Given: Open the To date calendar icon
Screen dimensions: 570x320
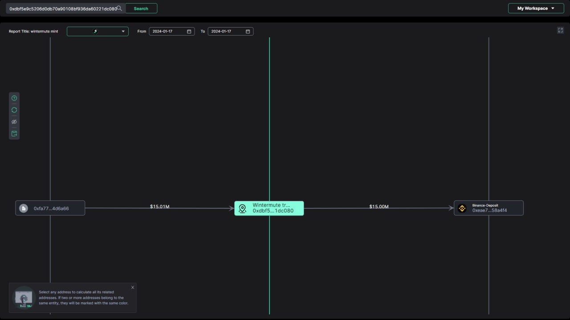Looking at the screenshot, I should coord(248,32).
